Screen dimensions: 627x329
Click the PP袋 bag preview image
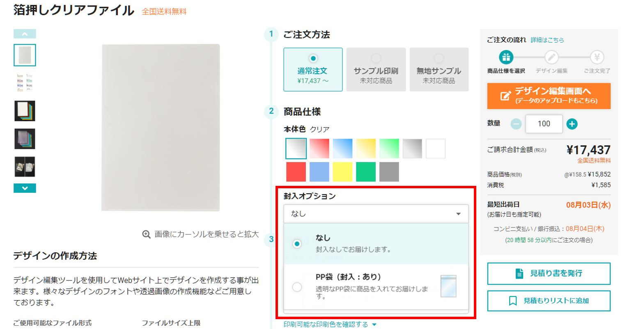(x=448, y=286)
